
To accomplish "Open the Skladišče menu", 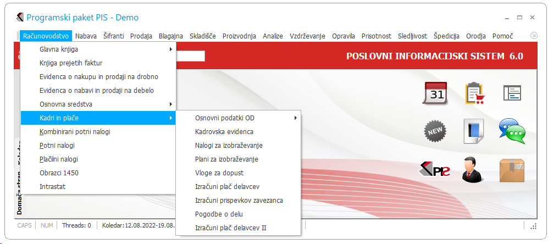I will coord(203,36).
